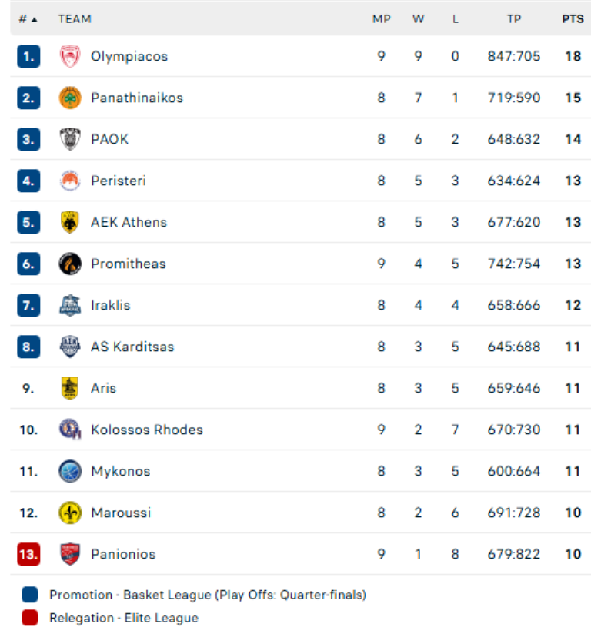Click the PAOK team crest
Screen dimensions: 591x627
[70, 139]
